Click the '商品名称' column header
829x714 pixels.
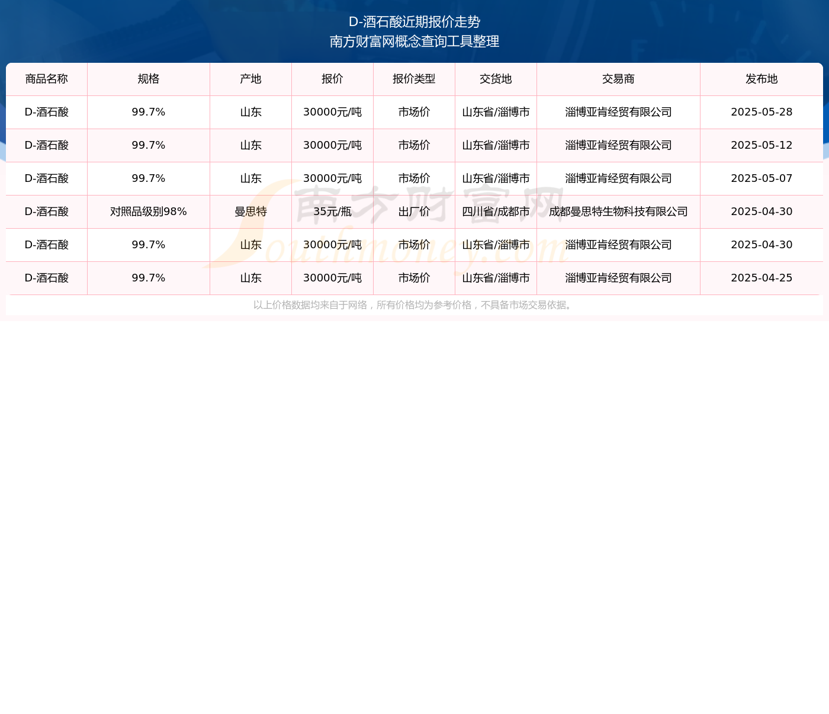[x=47, y=79]
